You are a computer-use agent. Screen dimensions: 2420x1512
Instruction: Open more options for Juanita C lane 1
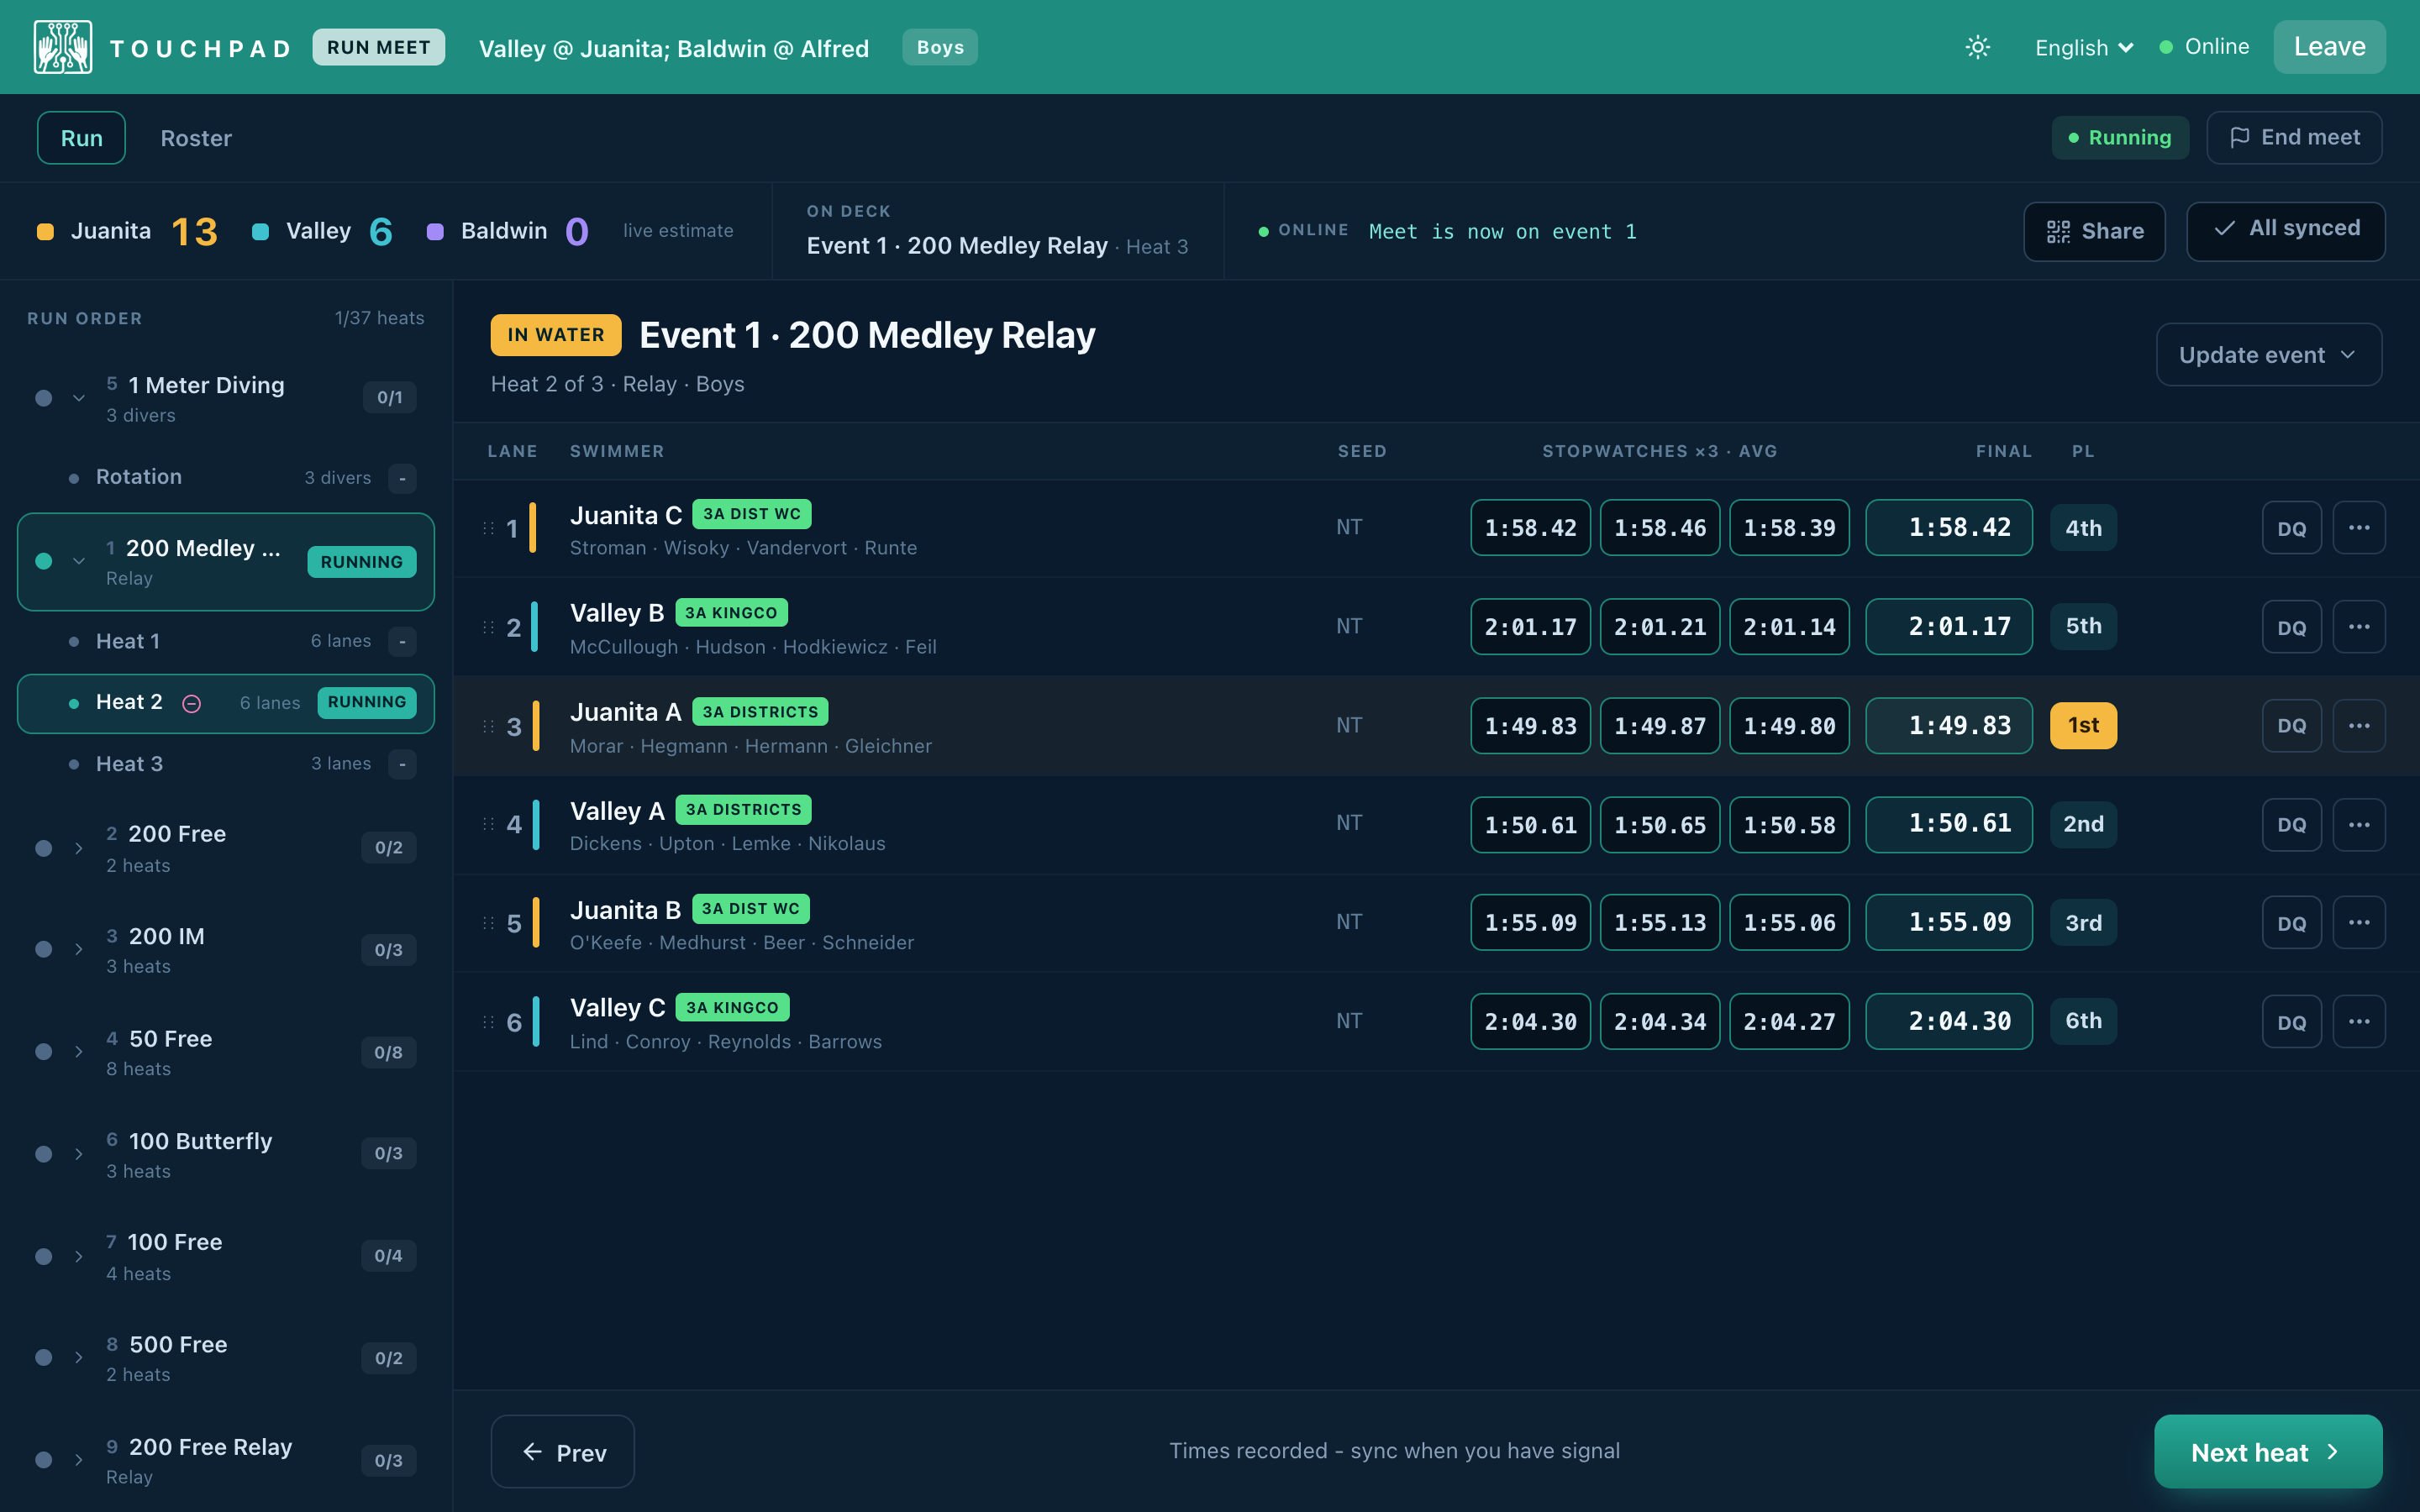tap(2358, 528)
